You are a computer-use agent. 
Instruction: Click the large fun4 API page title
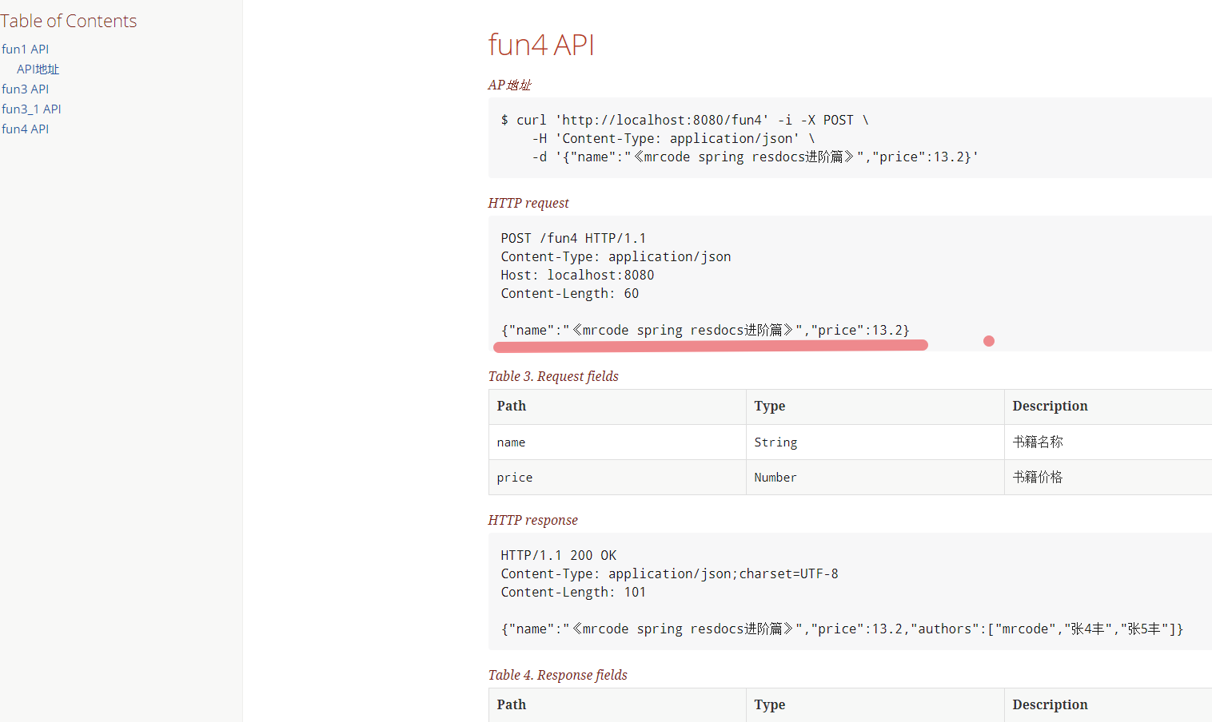click(541, 46)
